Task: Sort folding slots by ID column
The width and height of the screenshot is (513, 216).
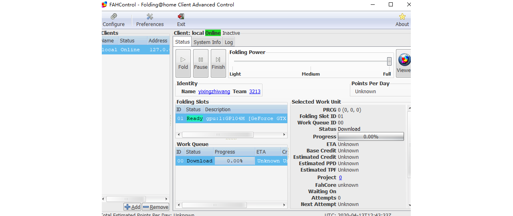Action: click(x=180, y=110)
